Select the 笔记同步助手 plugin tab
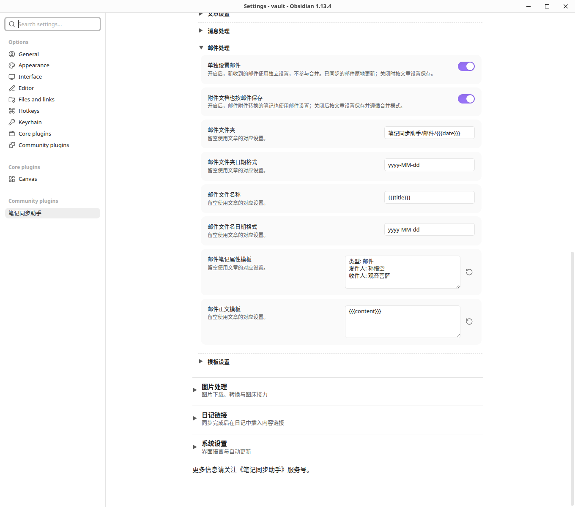Image resolution: width=575 pixels, height=507 pixels. pyautogui.click(x=52, y=213)
